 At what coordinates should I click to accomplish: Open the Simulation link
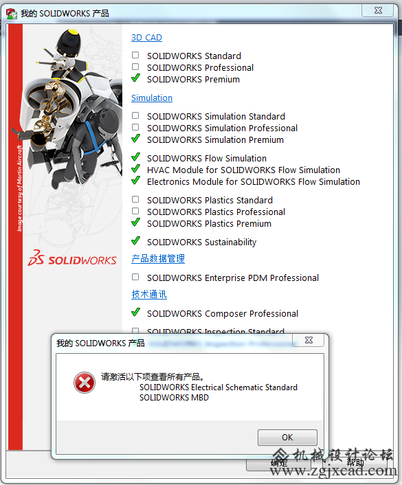152,98
